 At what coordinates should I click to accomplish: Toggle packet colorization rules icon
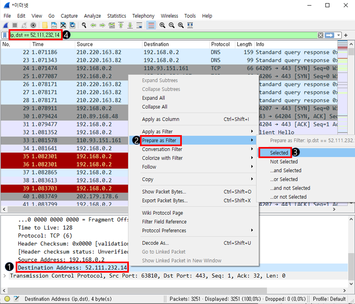click(x=151, y=25)
